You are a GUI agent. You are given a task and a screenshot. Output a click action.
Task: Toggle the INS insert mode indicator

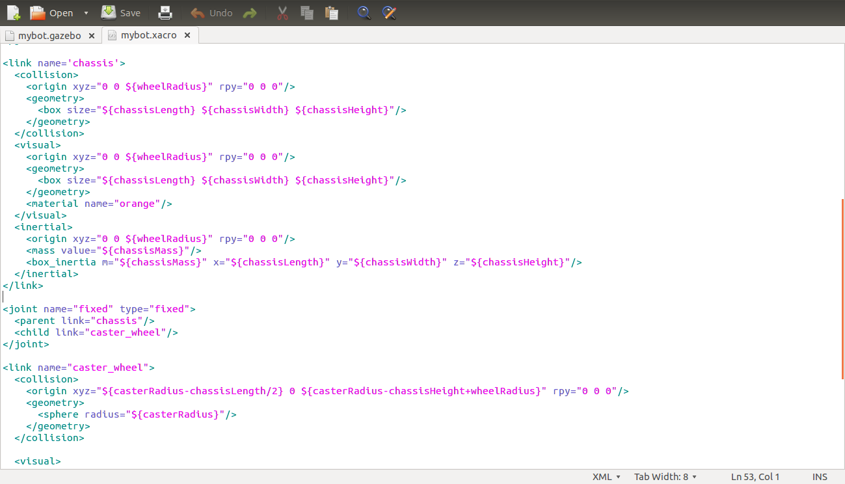click(x=820, y=477)
